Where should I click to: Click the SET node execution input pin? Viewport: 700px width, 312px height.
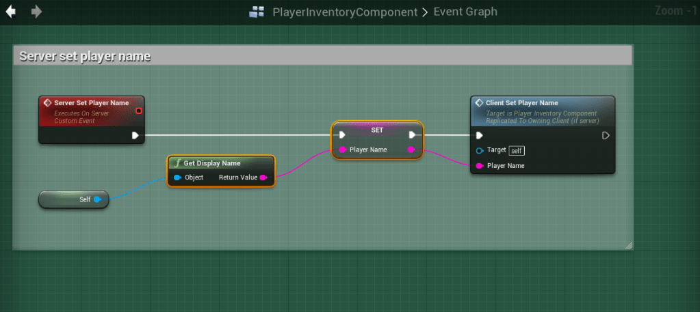342,135
